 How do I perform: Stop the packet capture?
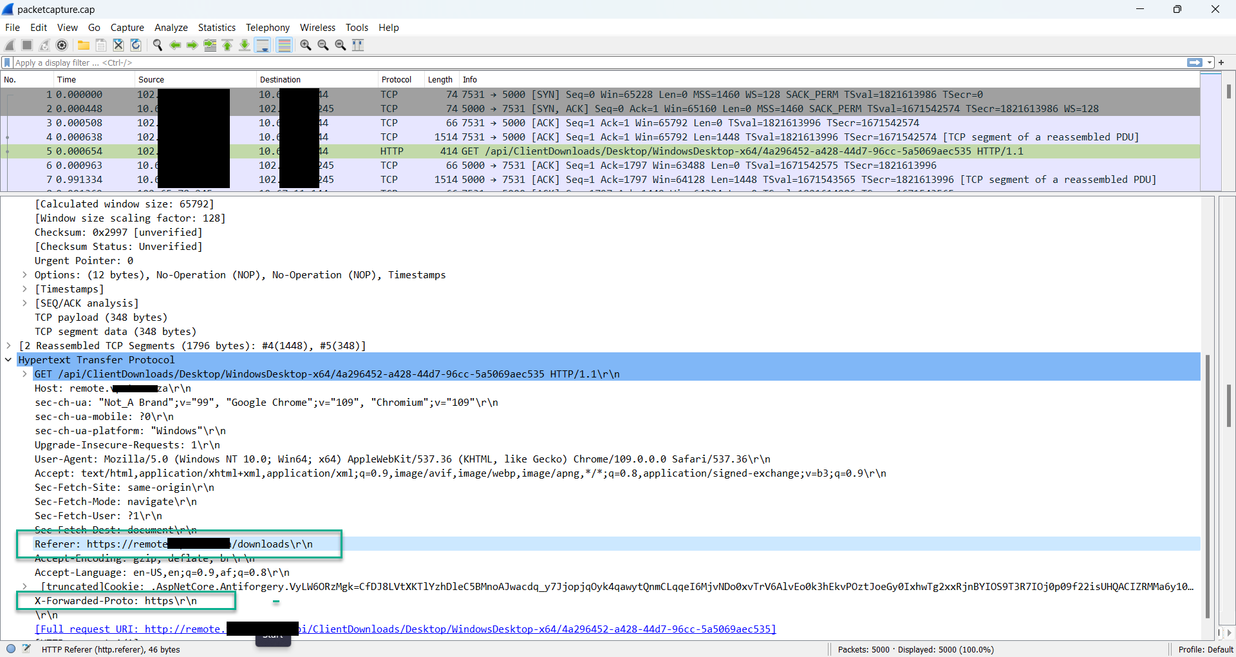tap(26, 45)
